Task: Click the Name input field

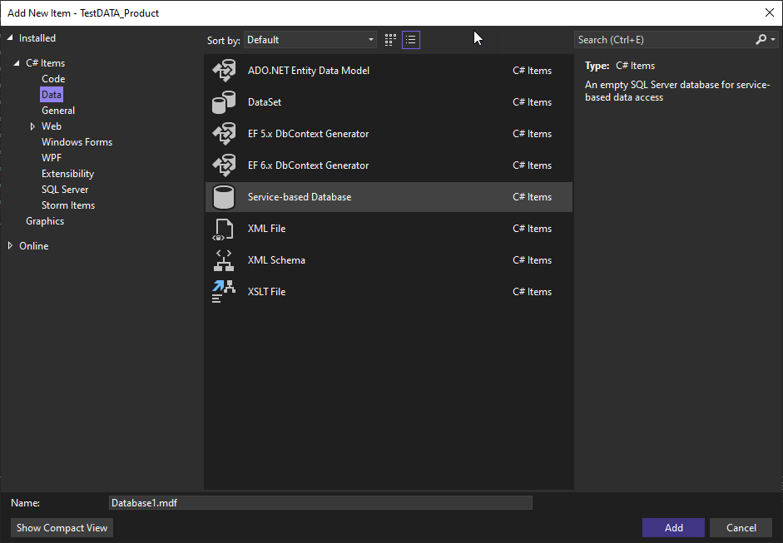Action: click(320, 503)
